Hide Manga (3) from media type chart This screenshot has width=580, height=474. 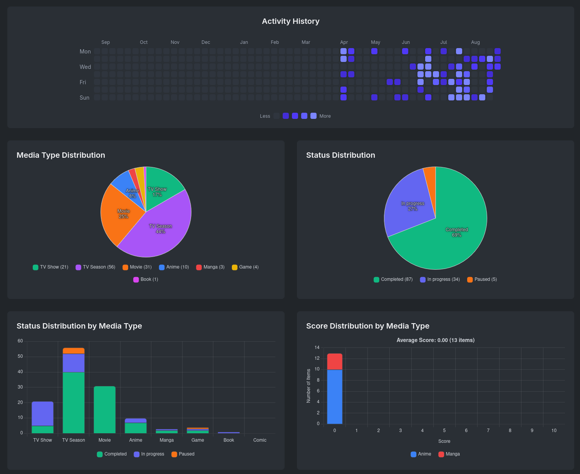tap(210, 267)
